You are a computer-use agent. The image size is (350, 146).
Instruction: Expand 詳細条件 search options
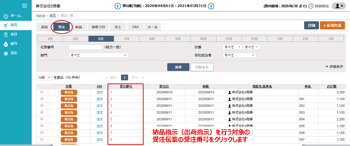[334, 67]
